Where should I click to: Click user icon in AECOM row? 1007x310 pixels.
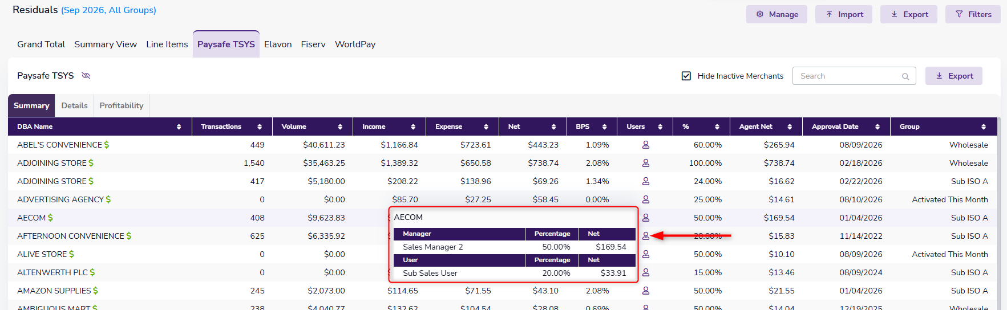[x=646, y=218]
